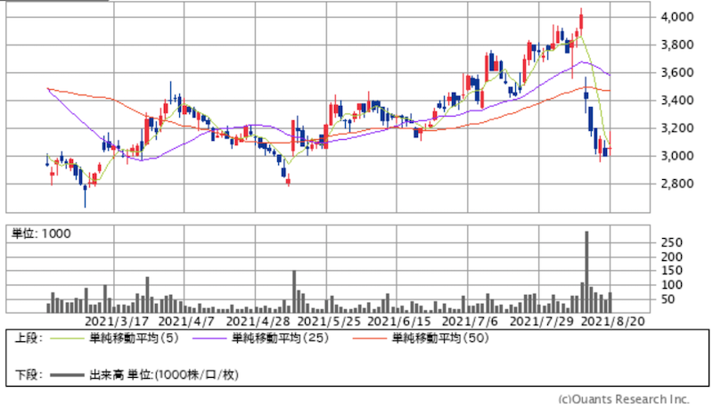Click the 単純移動平均(25) legend label
713x409 pixels.
coord(280,338)
